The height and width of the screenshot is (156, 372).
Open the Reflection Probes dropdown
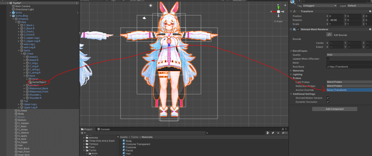click(349, 86)
